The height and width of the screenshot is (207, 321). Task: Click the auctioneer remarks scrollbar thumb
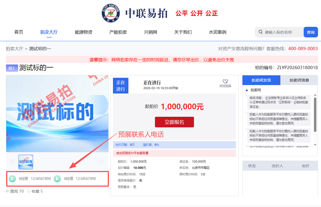[x=315, y=115]
